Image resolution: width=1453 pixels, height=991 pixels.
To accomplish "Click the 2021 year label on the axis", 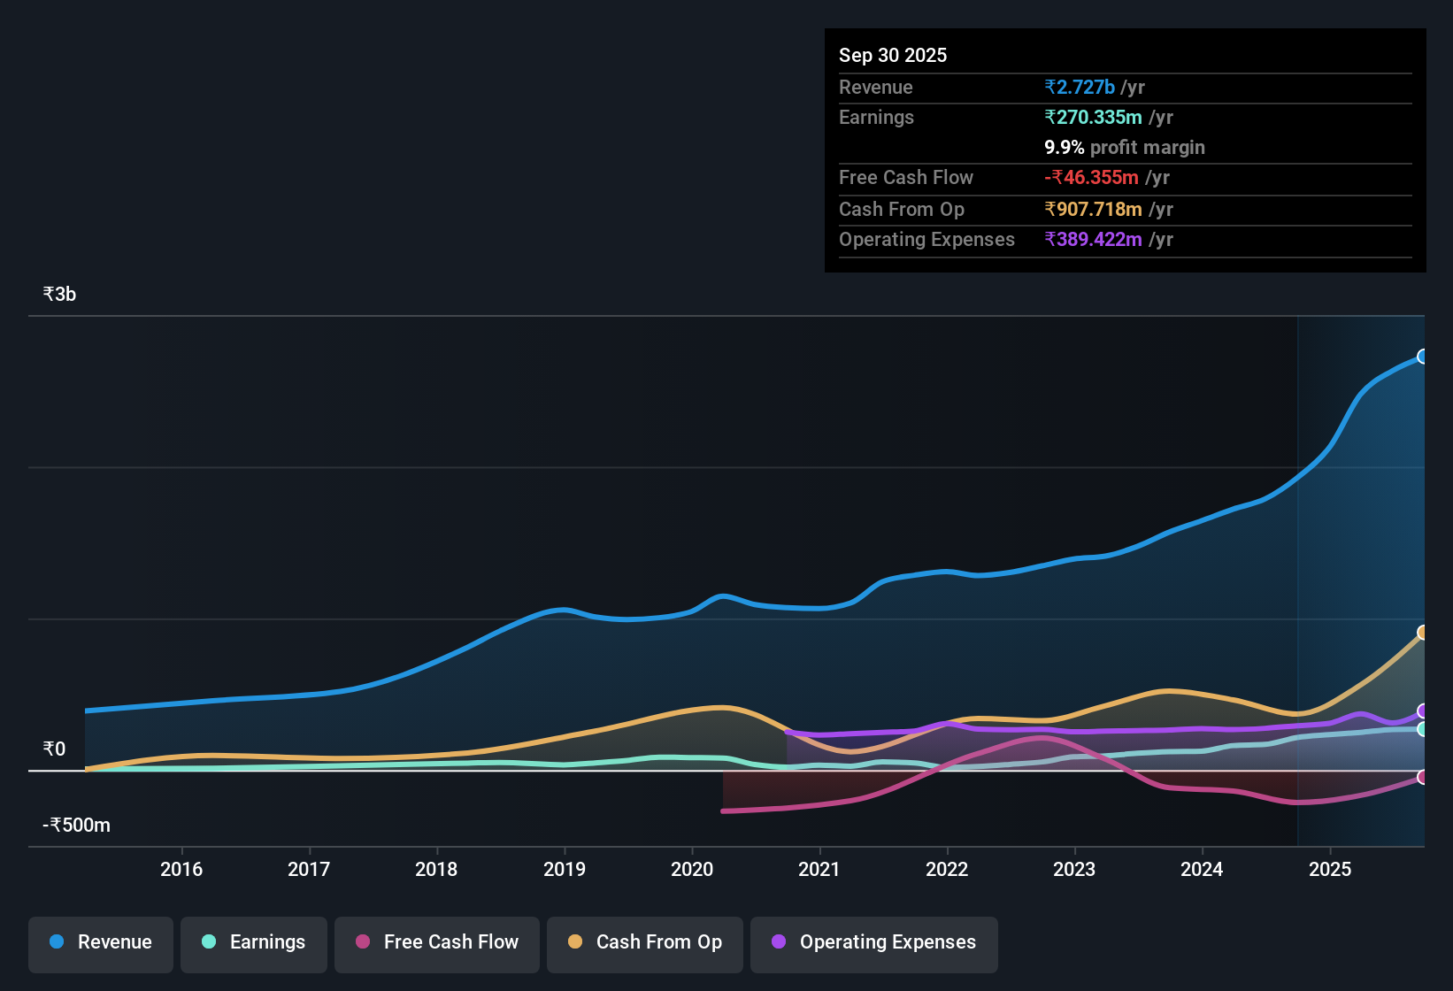I will [819, 870].
